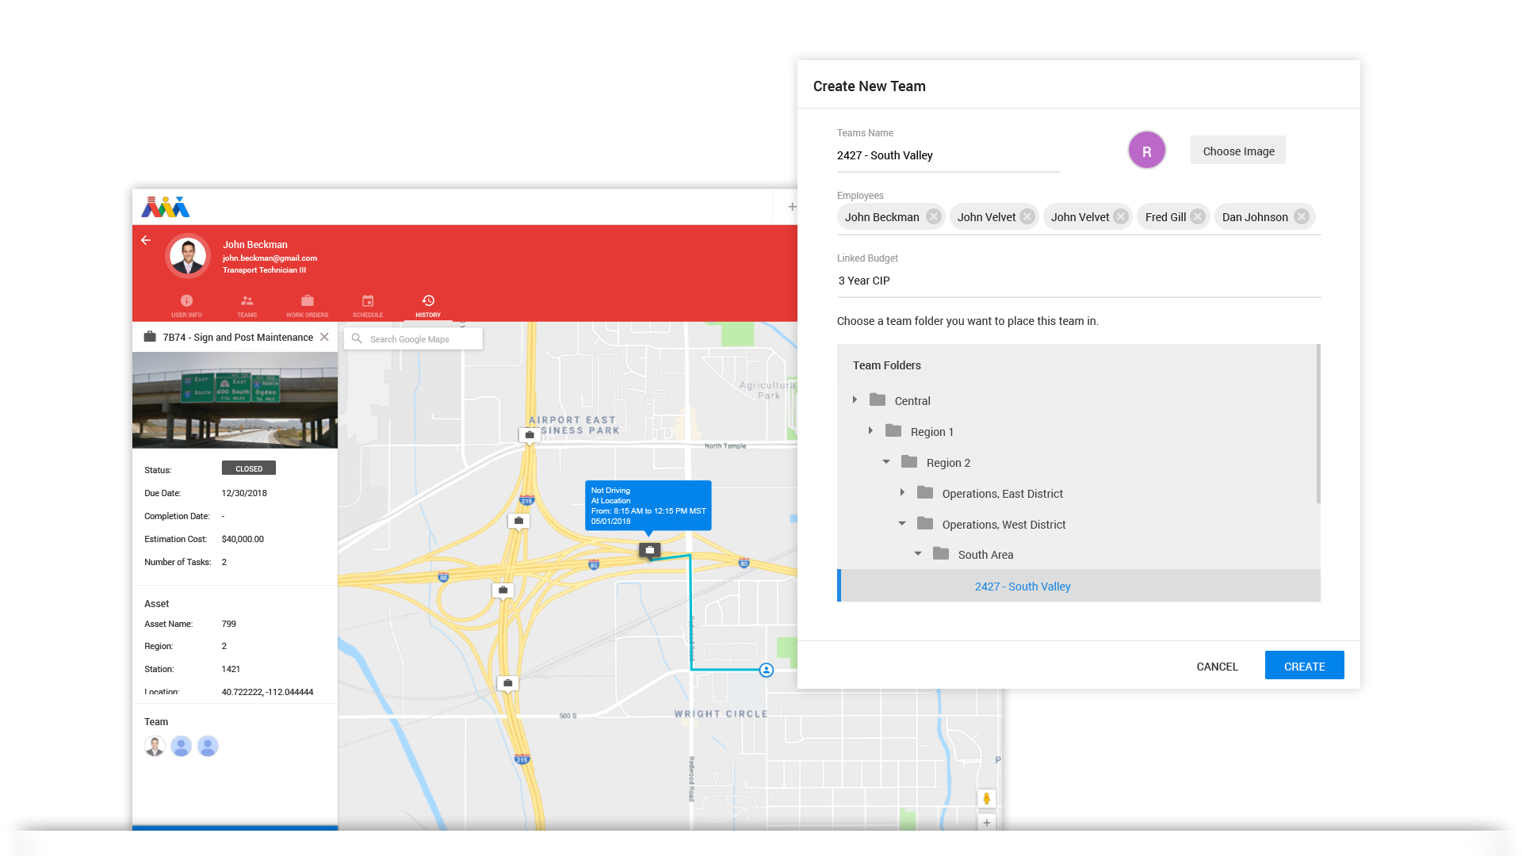
Task: Click the selected dark work order marker under tooltip
Action: point(650,551)
